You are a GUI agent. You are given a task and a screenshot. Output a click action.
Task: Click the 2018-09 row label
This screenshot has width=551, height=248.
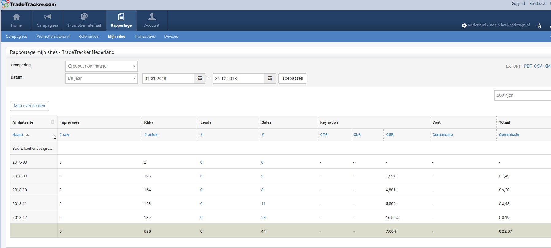pos(20,176)
